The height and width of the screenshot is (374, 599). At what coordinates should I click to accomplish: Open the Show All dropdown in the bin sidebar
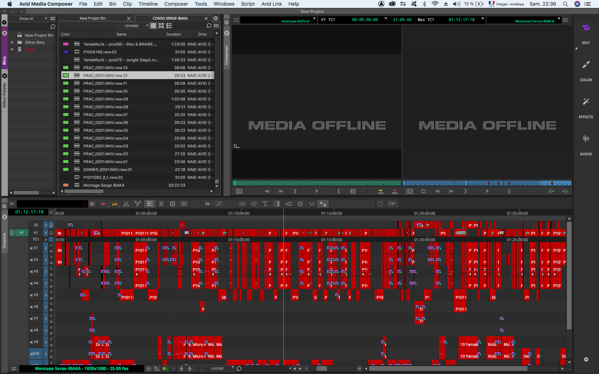click(x=32, y=19)
